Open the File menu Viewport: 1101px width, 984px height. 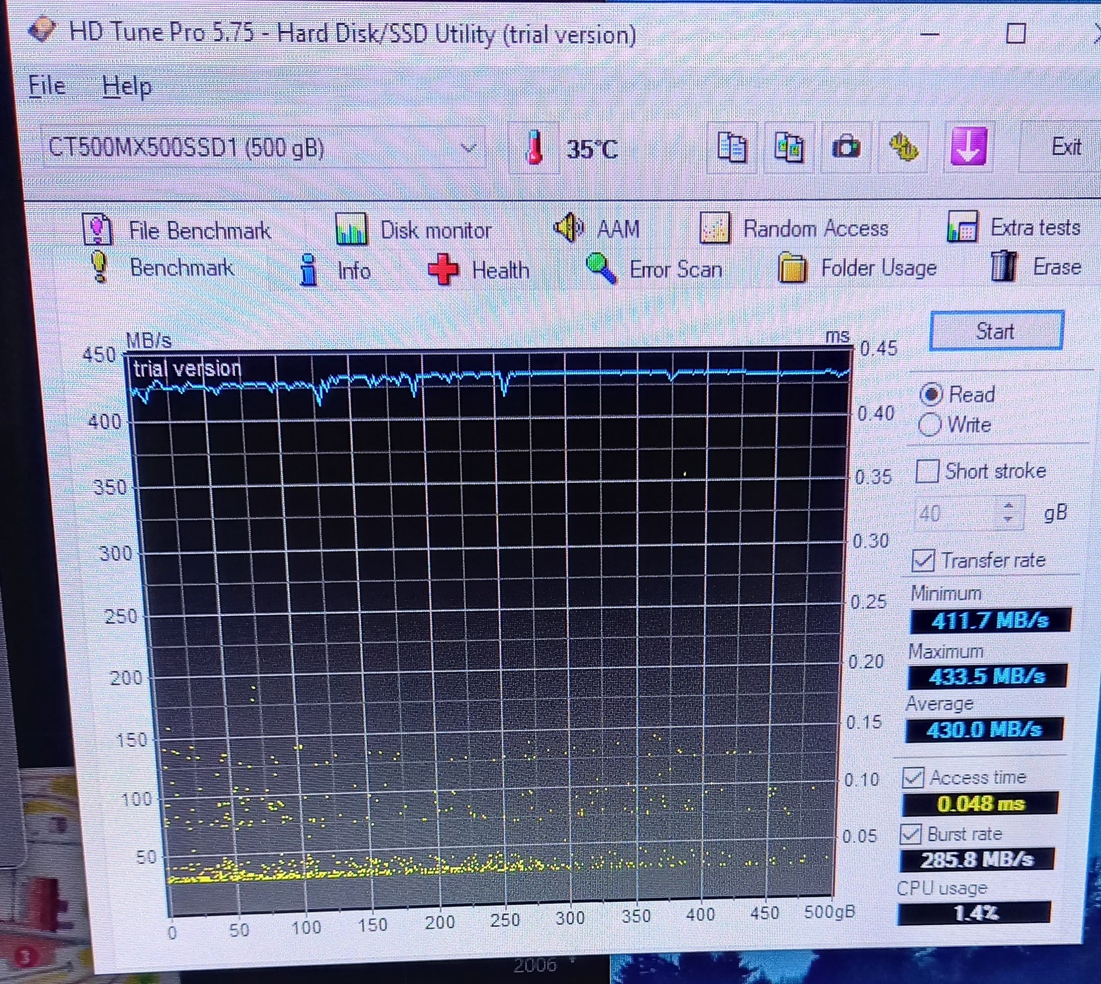tap(46, 86)
